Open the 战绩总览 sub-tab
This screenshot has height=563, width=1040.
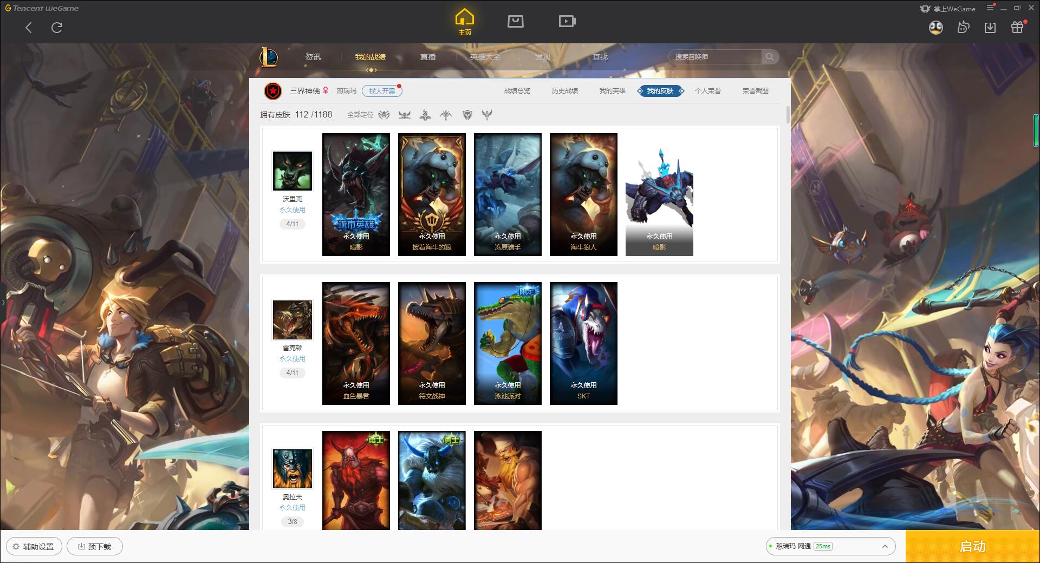[x=517, y=91]
